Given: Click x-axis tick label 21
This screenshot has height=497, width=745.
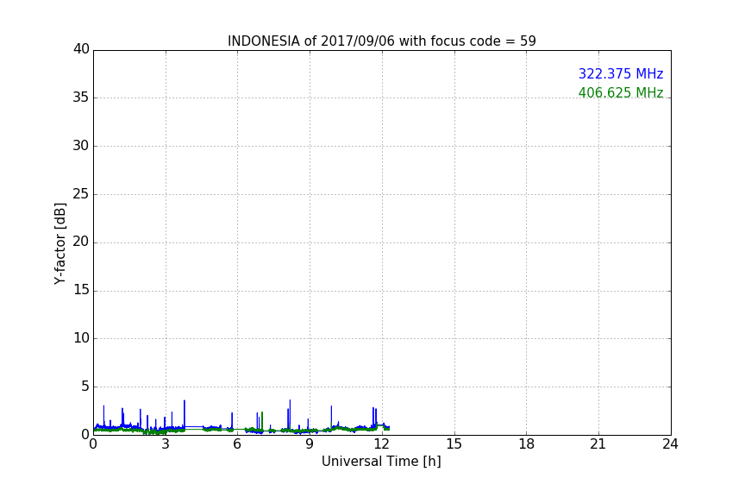Looking at the screenshot, I should click(x=598, y=444).
